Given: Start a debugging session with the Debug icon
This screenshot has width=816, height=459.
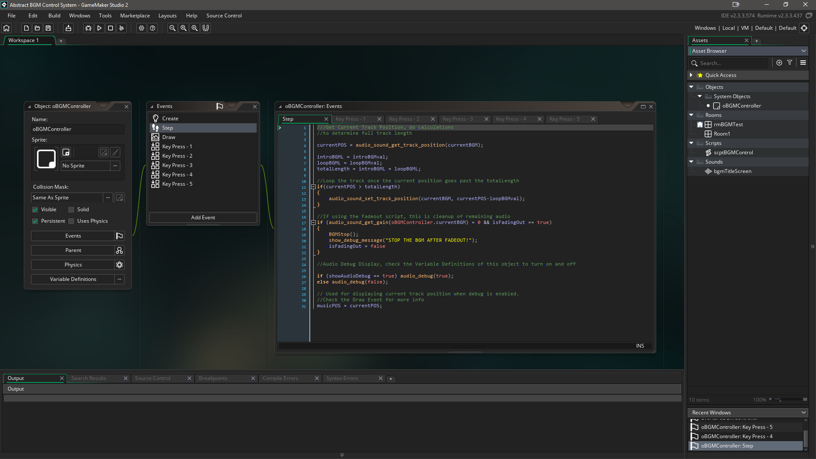Looking at the screenshot, I should pos(88,28).
